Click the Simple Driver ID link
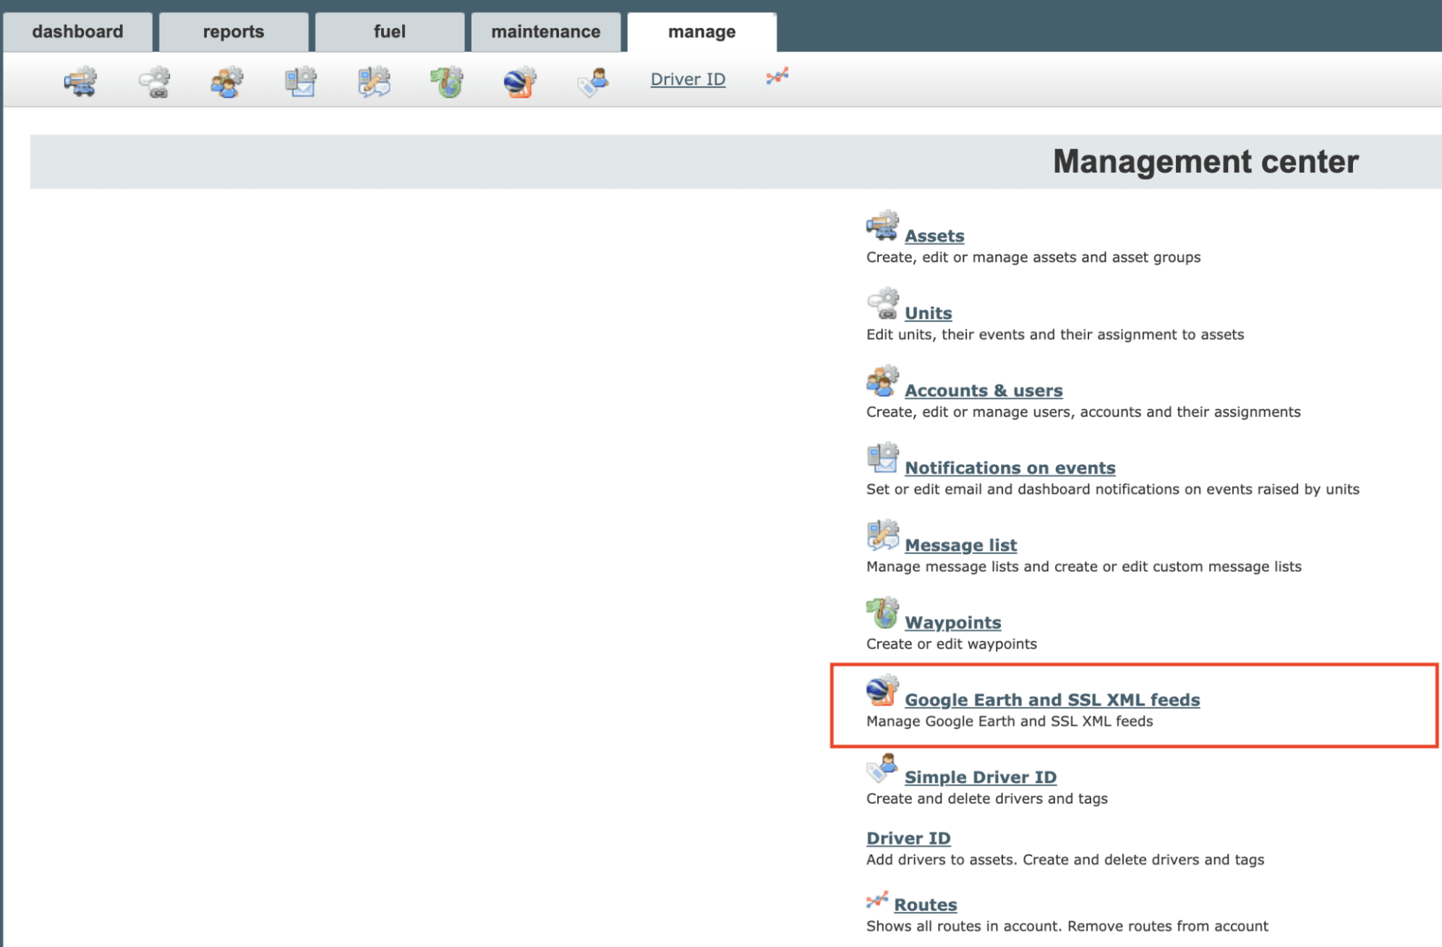The image size is (1442, 947). click(x=980, y=776)
